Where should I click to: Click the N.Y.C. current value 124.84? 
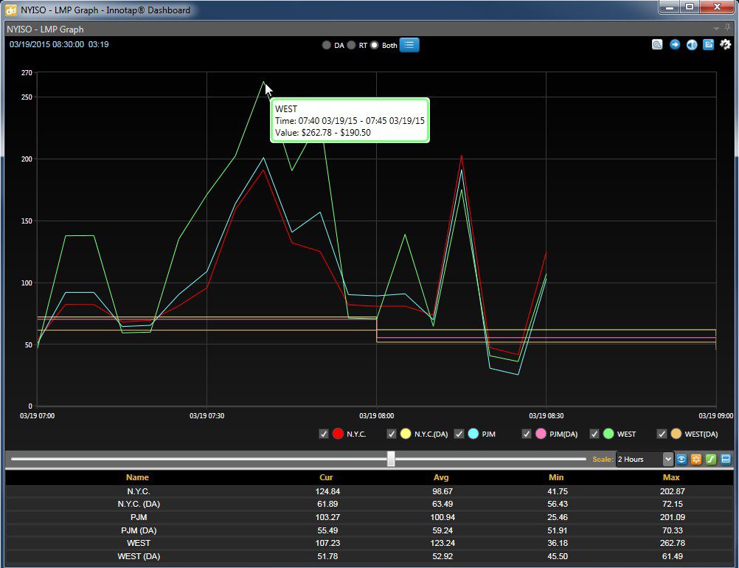[327, 491]
